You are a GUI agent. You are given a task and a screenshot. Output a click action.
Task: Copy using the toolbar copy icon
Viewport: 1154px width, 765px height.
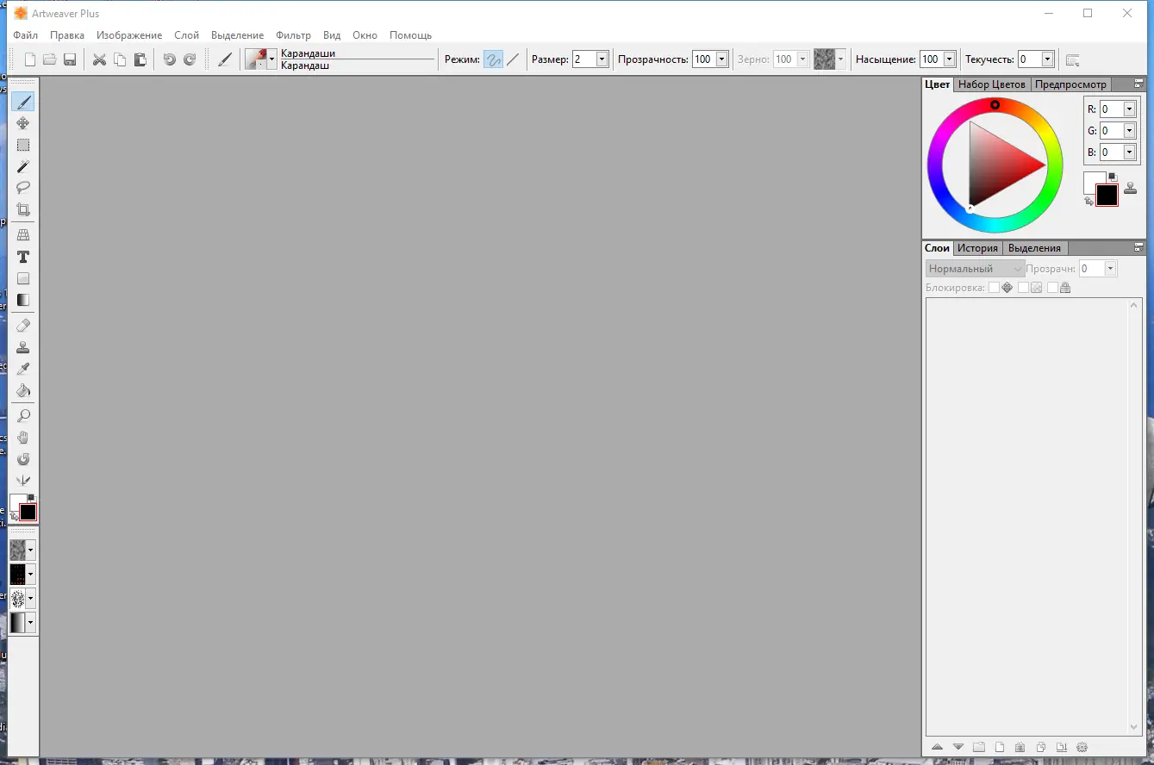coord(120,59)
